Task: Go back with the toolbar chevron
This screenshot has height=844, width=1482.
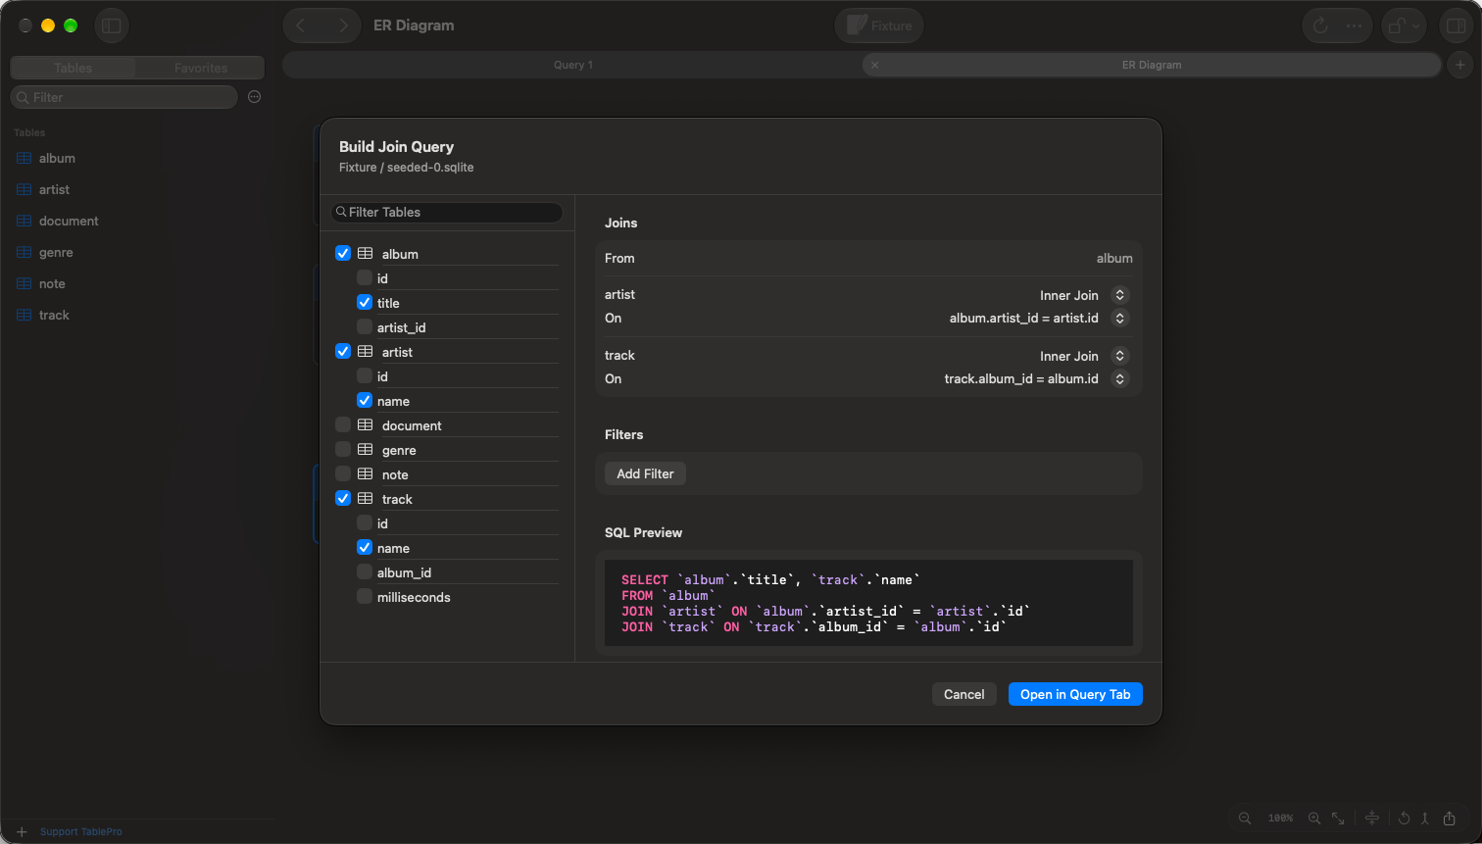Action: [301, 25]
